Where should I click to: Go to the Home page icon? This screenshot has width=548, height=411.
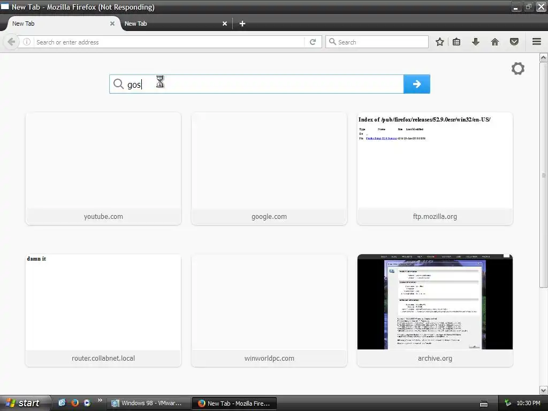pos(495,42)
